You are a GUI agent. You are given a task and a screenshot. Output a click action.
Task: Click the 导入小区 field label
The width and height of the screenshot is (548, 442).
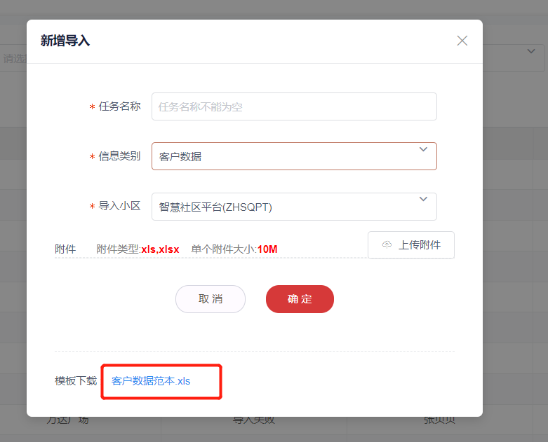click(x=119, y=206)
